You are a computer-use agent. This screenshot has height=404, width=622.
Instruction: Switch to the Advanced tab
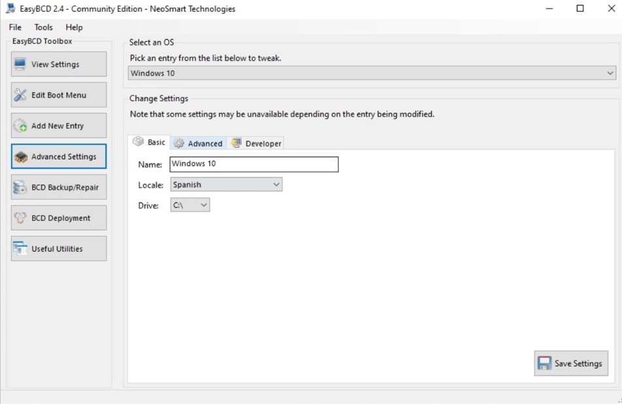coord(198,144)
